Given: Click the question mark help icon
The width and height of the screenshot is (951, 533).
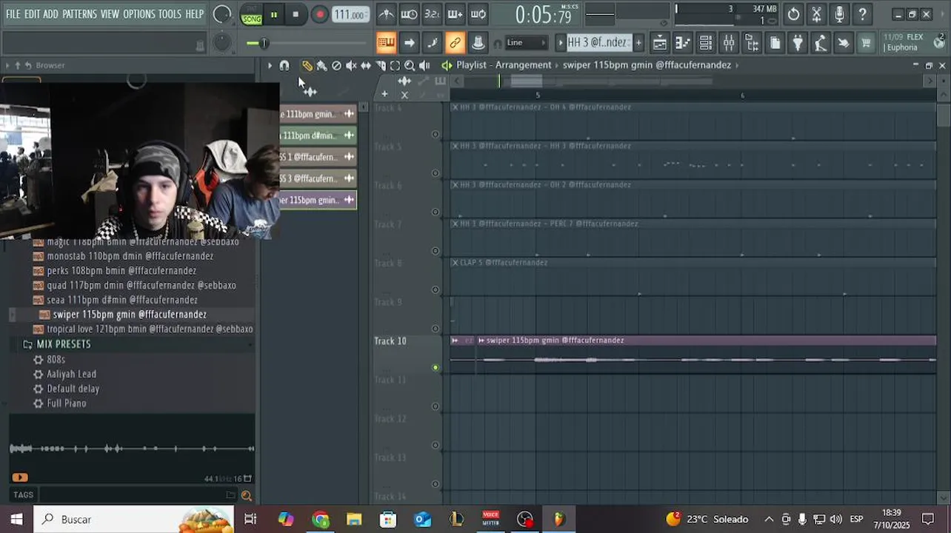Looking at the screenshot, I should (x=862, y=14).
